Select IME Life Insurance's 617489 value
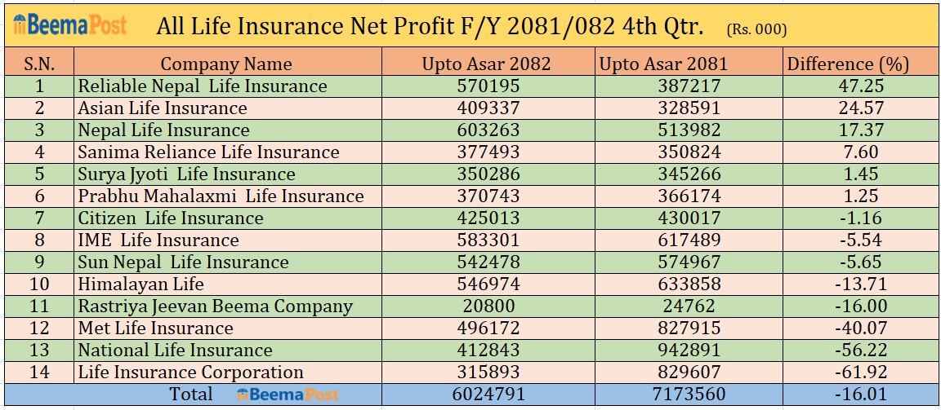This screenshot has height=410, width=941. tap(664, 240)
